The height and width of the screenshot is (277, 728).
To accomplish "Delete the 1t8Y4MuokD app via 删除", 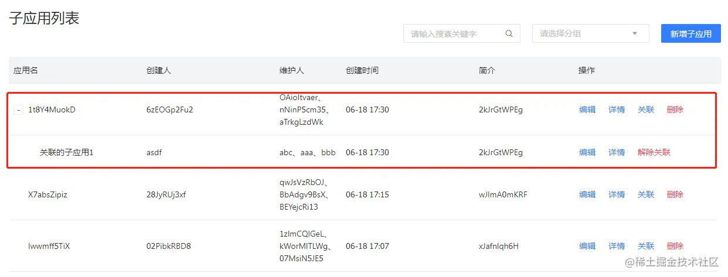I will point(675,110).
